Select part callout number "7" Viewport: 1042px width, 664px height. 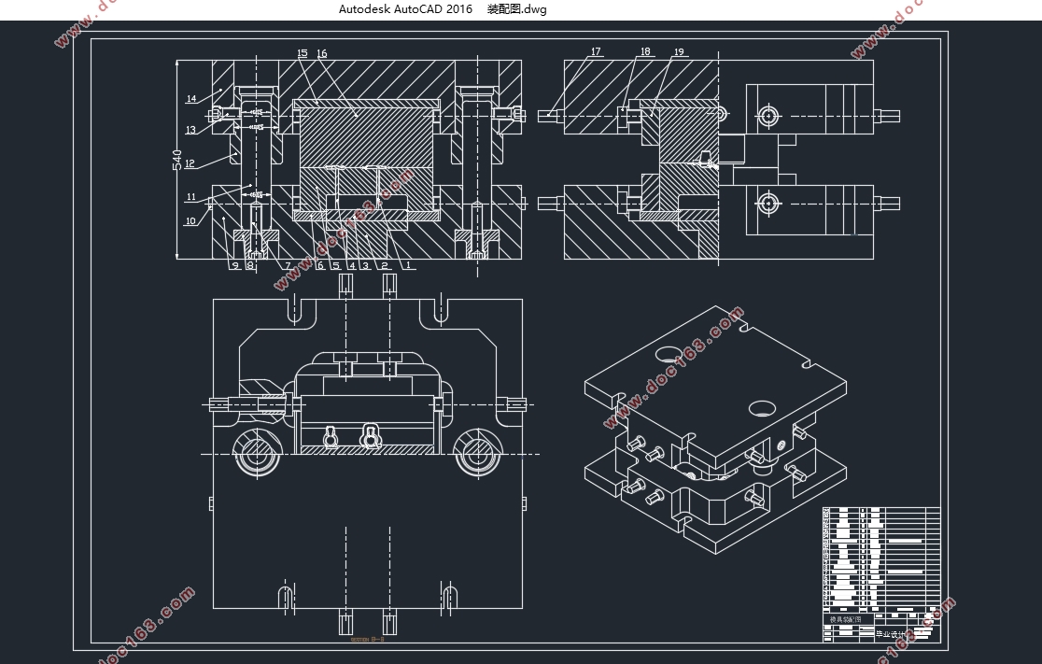(x=288, y=266)
